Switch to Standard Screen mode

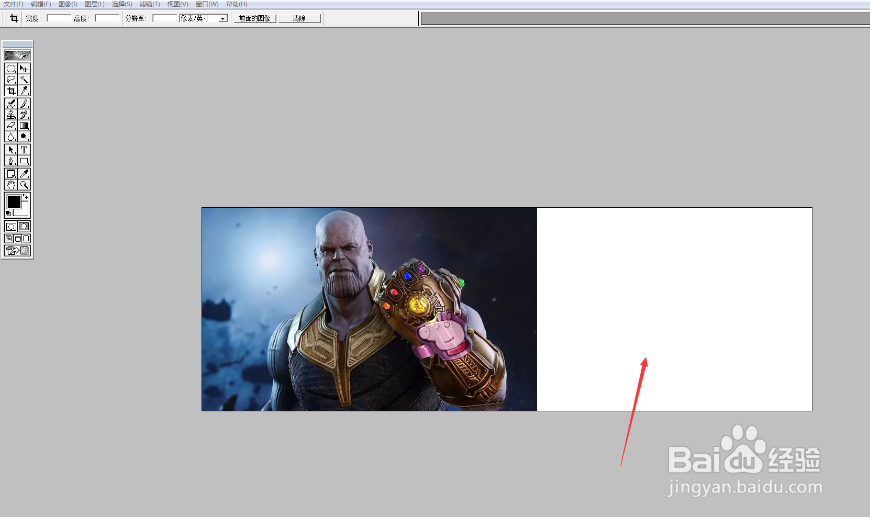coord(9,239)
